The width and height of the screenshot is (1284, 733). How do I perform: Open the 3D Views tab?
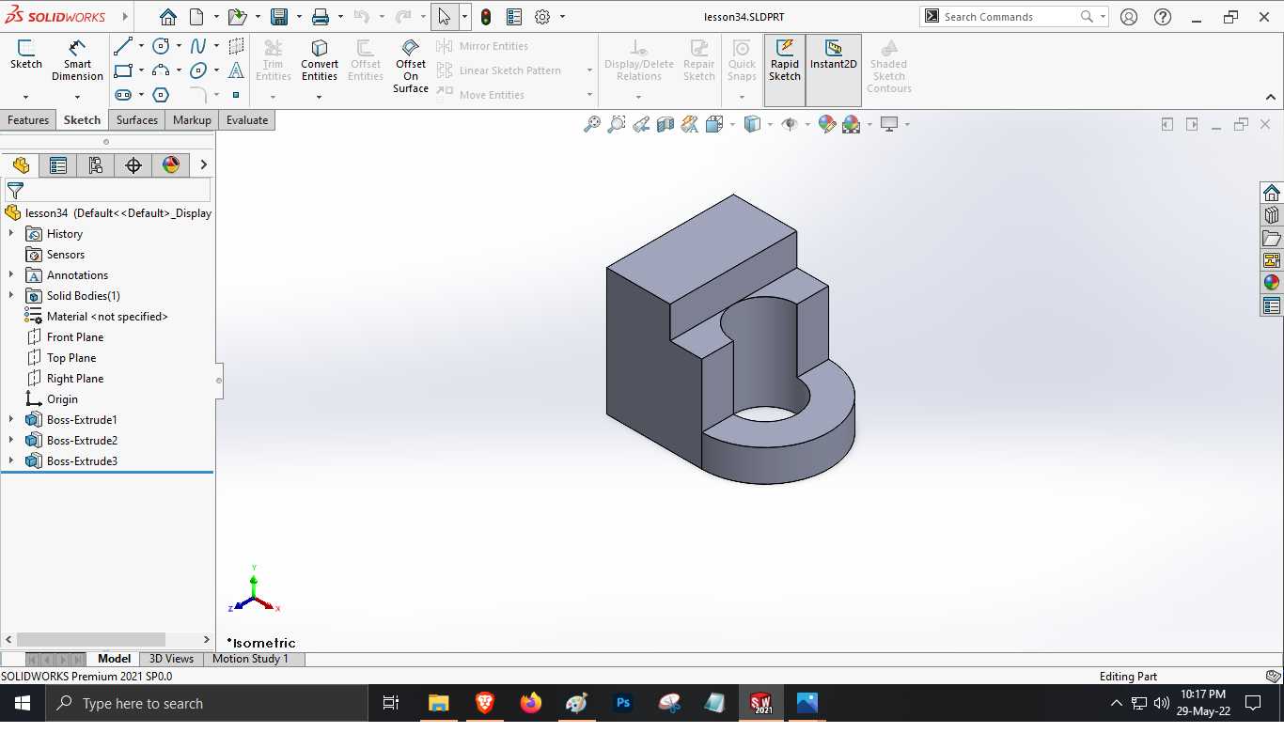[171, 659]
